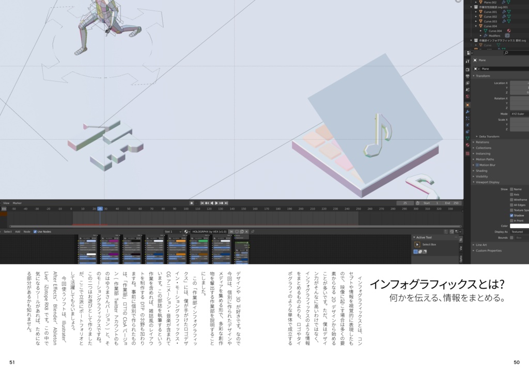Screen dimensions: 529x373
Task: Click the browse material icon beside HOLOGRPHX
Action: tap(185, 231)
